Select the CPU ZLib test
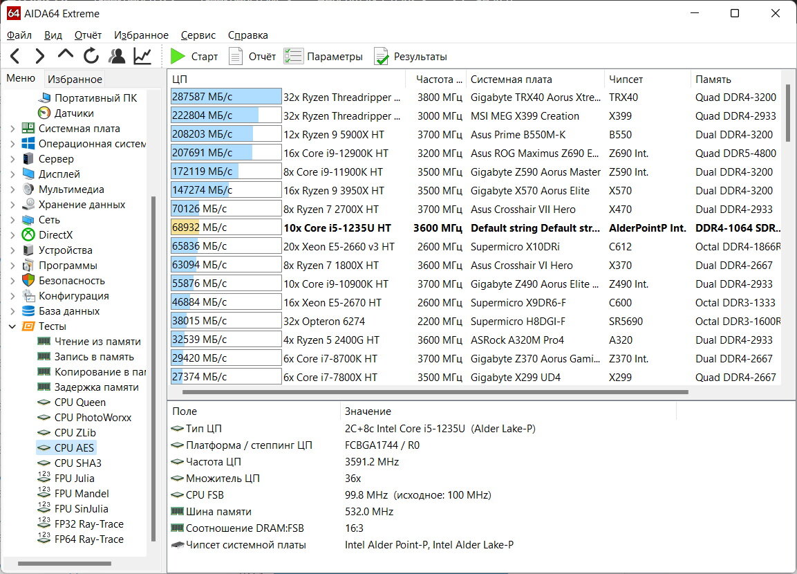 coord(75,433)
